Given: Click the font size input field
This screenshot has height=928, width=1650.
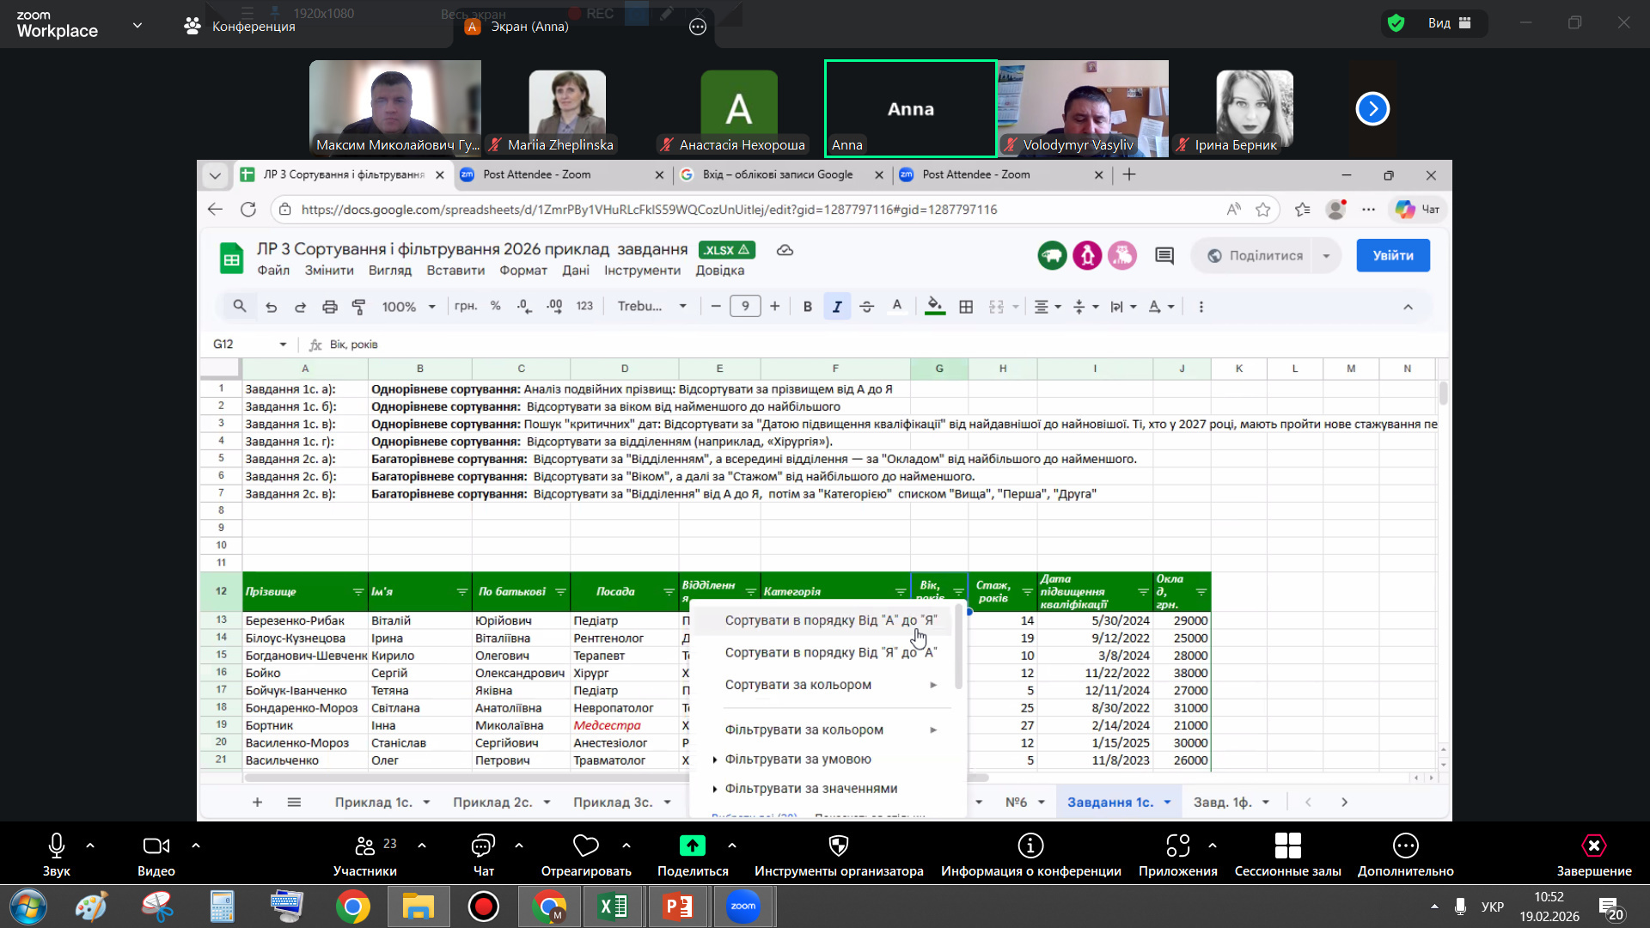Looking at the screenshot, I should click(x=744, y=307).
